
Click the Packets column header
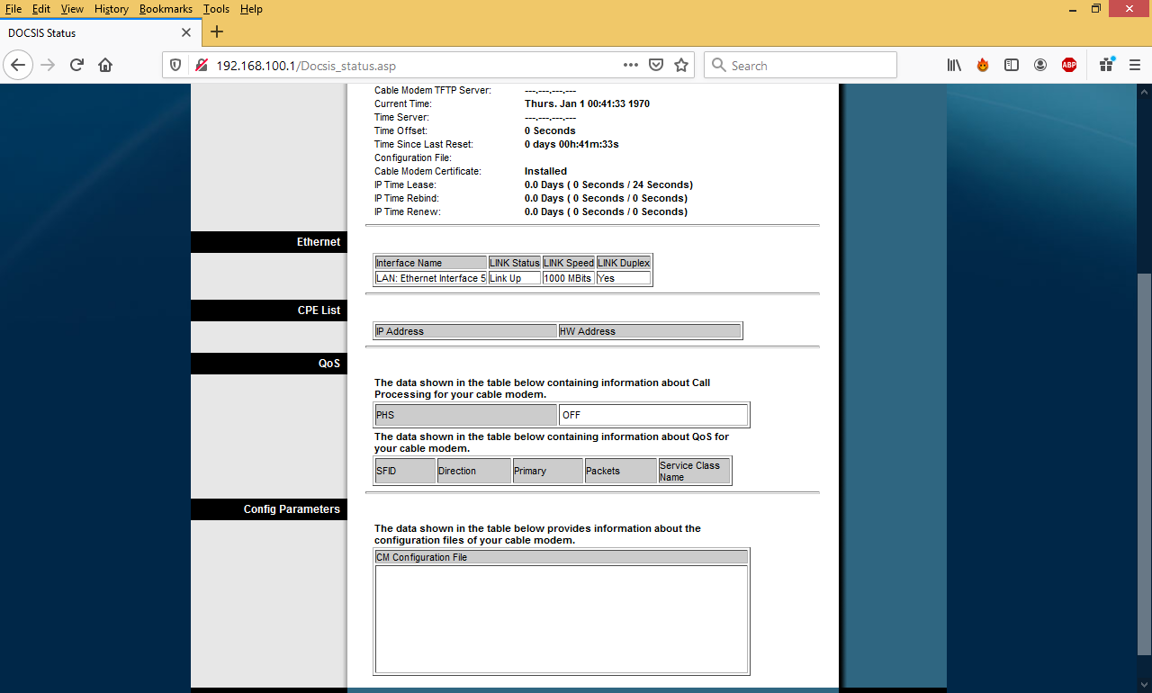pos(621,471)
